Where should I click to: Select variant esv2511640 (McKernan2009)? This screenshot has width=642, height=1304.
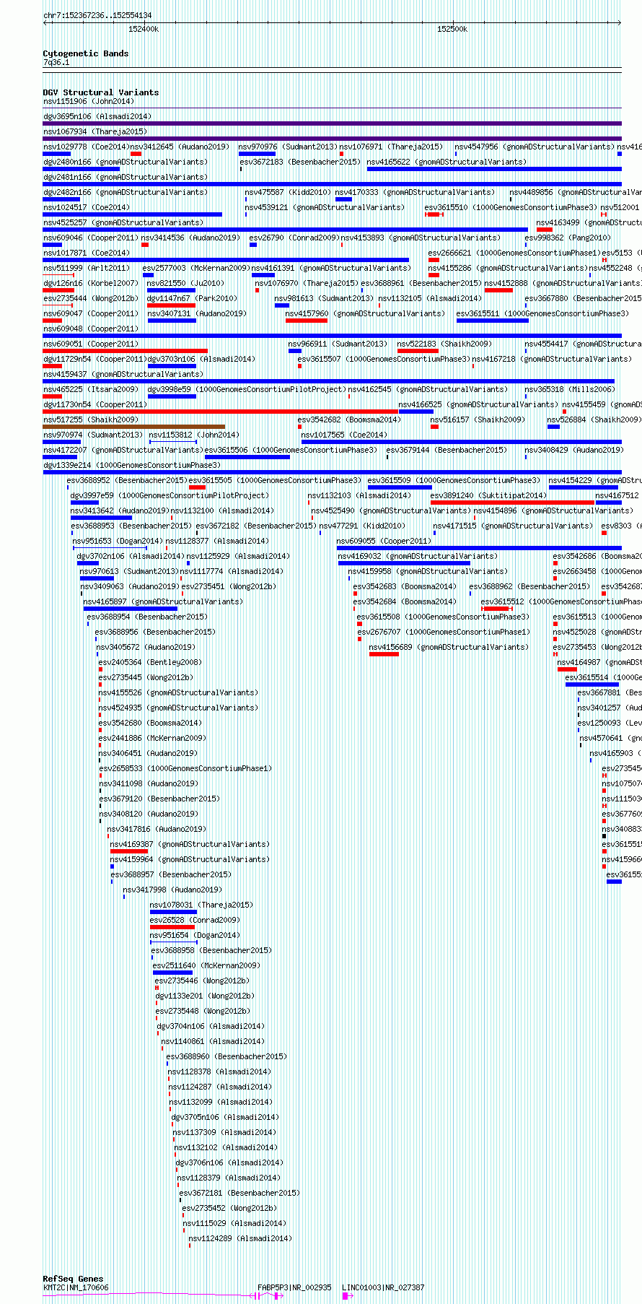(206, 966)
